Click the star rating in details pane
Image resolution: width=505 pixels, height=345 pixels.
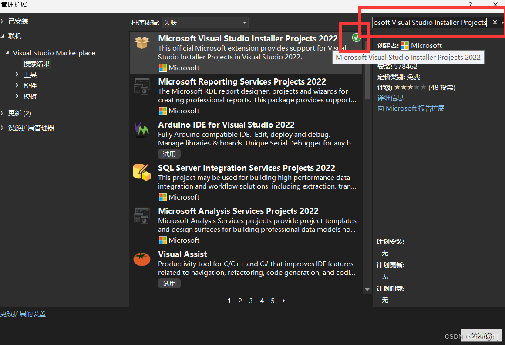[x=410, y=87]
